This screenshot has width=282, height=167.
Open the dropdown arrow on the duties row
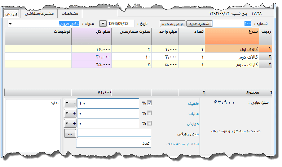coord(67,123)
